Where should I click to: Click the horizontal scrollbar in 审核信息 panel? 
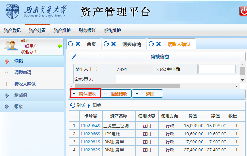(x=127, y=86)
